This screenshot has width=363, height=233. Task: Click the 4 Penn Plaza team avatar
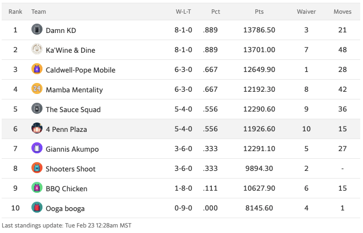(x=37, y=129)
